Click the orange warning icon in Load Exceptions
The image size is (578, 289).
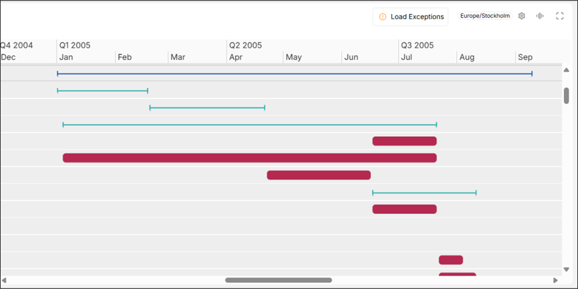click(x=382, y=17)
